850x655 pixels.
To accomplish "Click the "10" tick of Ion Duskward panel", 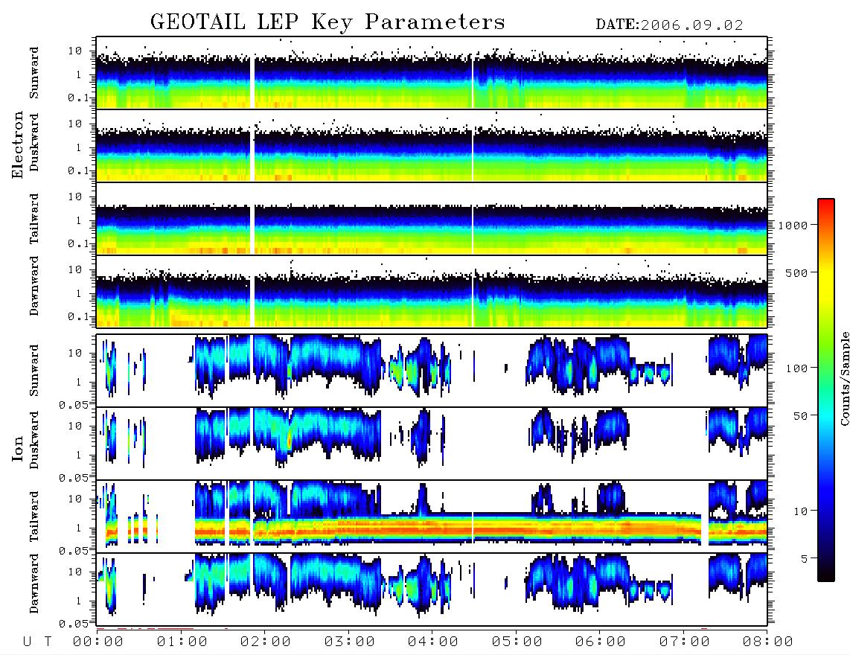I will pyautogui.click(x=75, y=426).
